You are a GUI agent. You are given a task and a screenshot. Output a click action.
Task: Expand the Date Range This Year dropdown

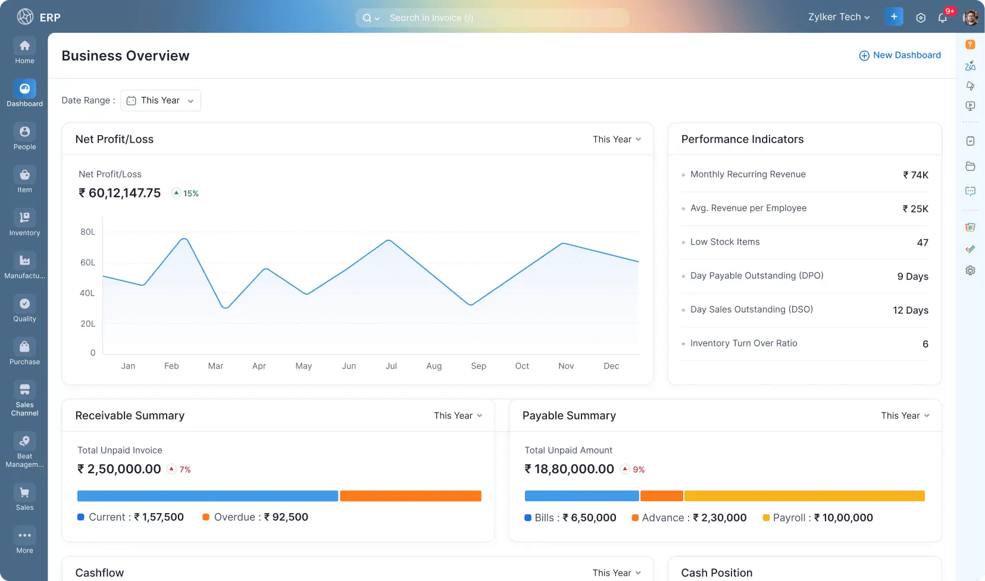click(x=160, y=100)
